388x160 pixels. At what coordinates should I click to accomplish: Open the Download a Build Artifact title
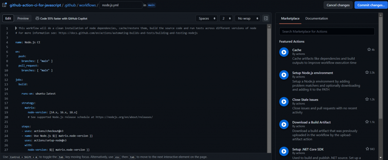click(x=311, y=122)
